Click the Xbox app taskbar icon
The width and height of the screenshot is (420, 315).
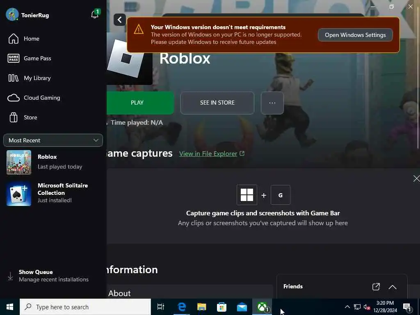pos(262,307)
